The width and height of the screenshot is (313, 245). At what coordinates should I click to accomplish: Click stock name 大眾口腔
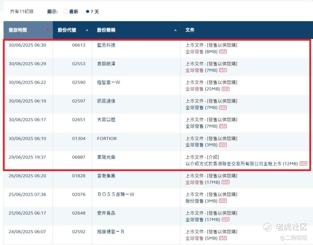(x=106, y=120)
